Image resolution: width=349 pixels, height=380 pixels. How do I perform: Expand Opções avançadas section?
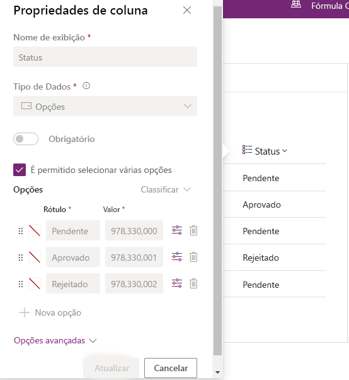coord(55,340)
